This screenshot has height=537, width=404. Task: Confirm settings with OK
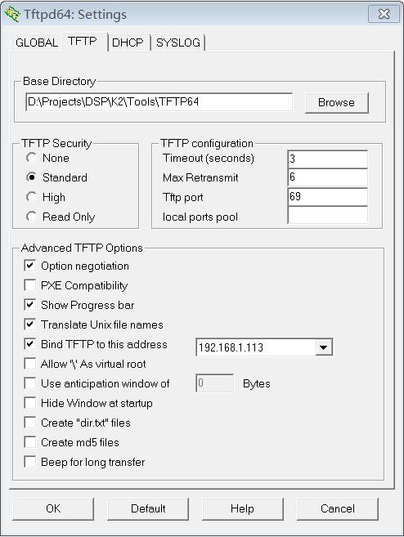click(53, 508)
